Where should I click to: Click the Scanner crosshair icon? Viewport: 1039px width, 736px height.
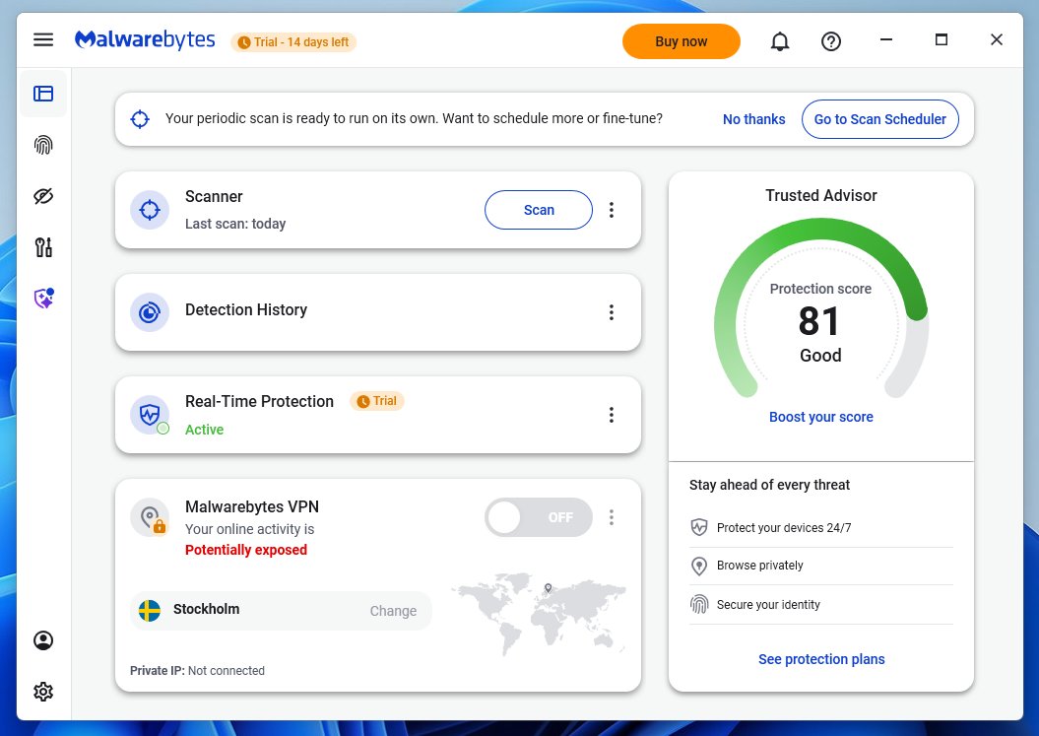[150, 210]
